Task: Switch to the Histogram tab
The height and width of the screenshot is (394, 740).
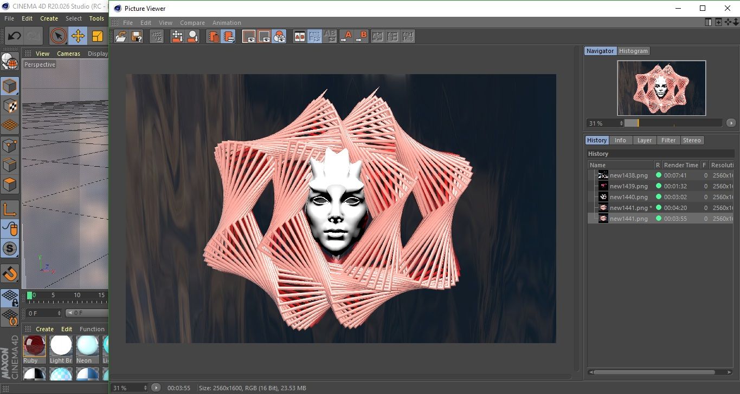Action: coord(633,51)
